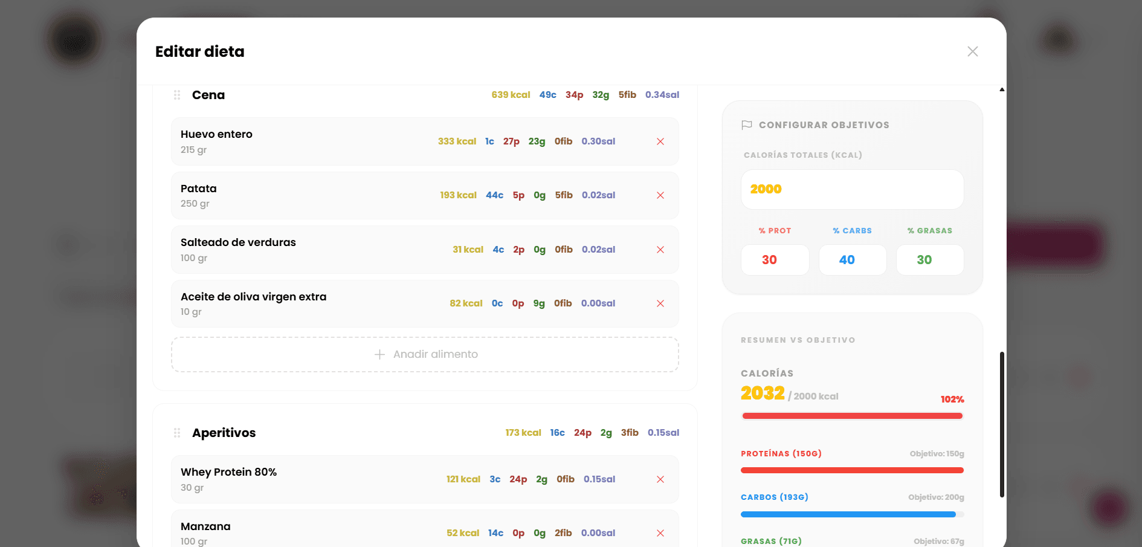Viewport: 1142px width, 547px height.
Task: Click the modal vertical scrollbar
Action: pos(1002,424)
